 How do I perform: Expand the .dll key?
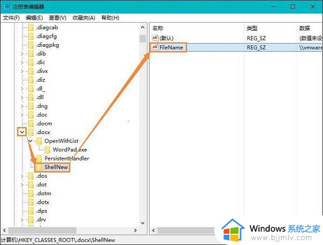(x=22, y=97)
